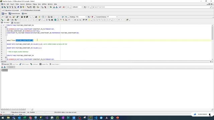This screenshot has width=214, height=120.
Task: Open the Database menu
Action: (29, 4)
